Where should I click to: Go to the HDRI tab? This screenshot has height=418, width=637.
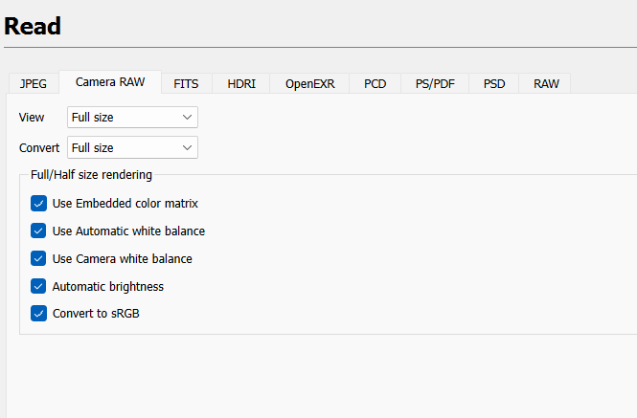click(x=241, y=83)
